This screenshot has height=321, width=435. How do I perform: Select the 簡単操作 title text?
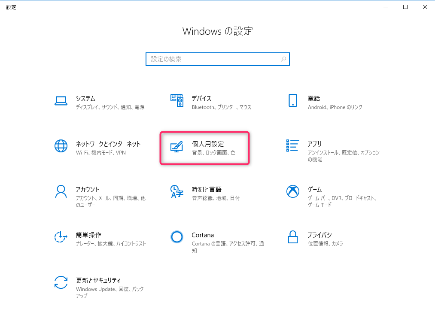coord(88,235)
